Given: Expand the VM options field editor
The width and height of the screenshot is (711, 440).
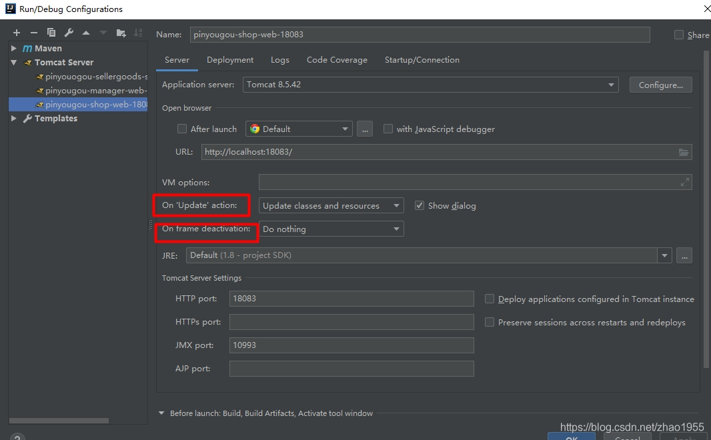Looking at the screenshot, I should (685, 182).
